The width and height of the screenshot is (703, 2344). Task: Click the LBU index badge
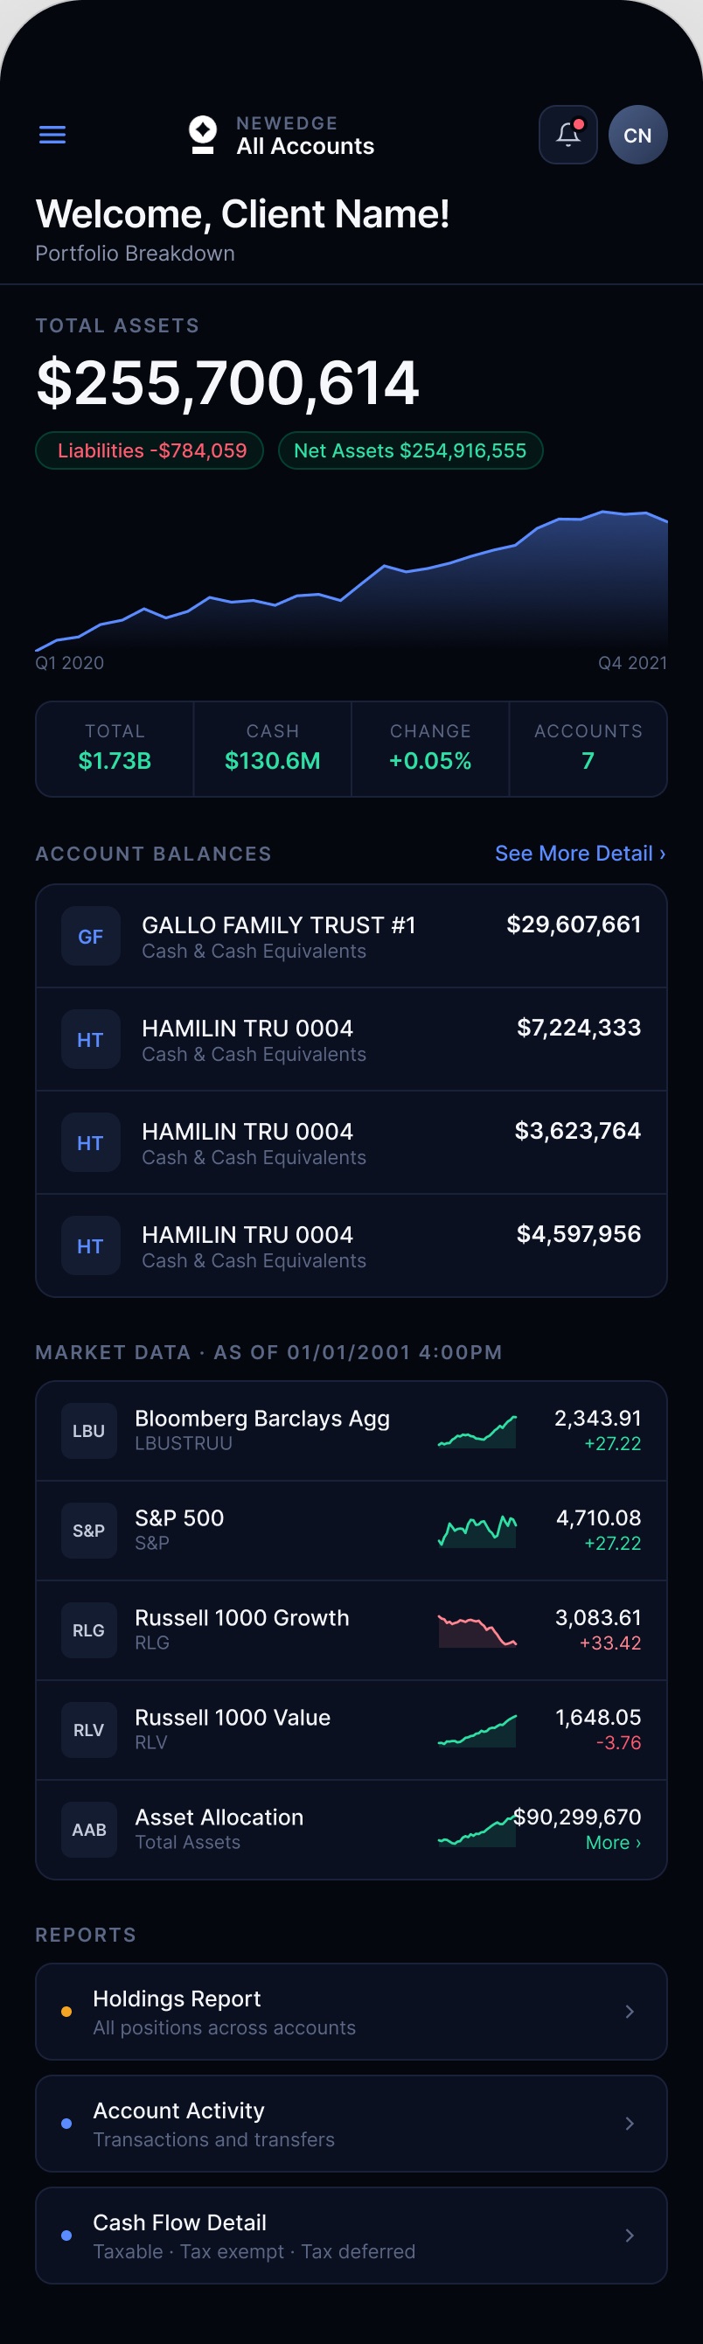88,1430
